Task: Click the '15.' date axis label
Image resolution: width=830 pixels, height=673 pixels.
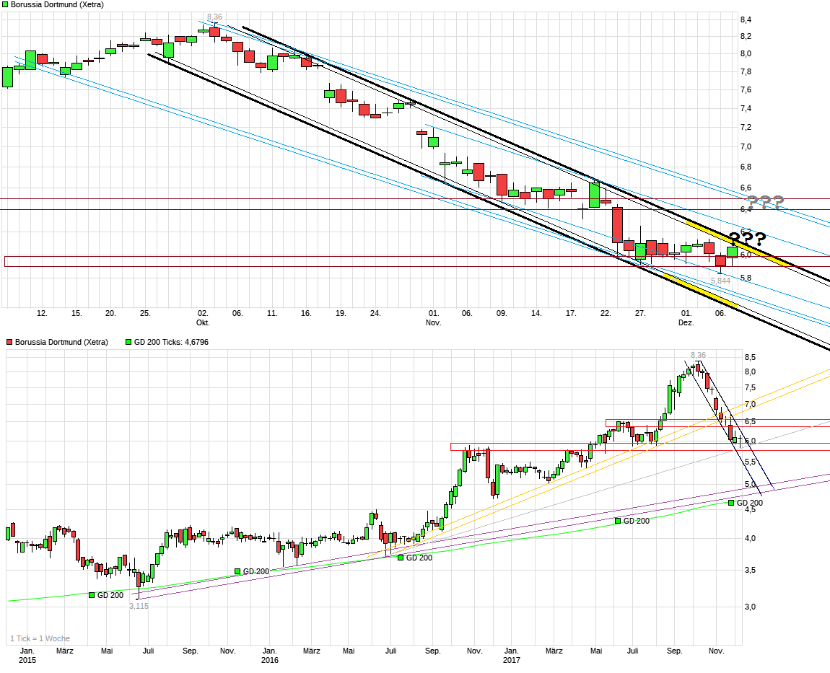Action: coord(77,313)
